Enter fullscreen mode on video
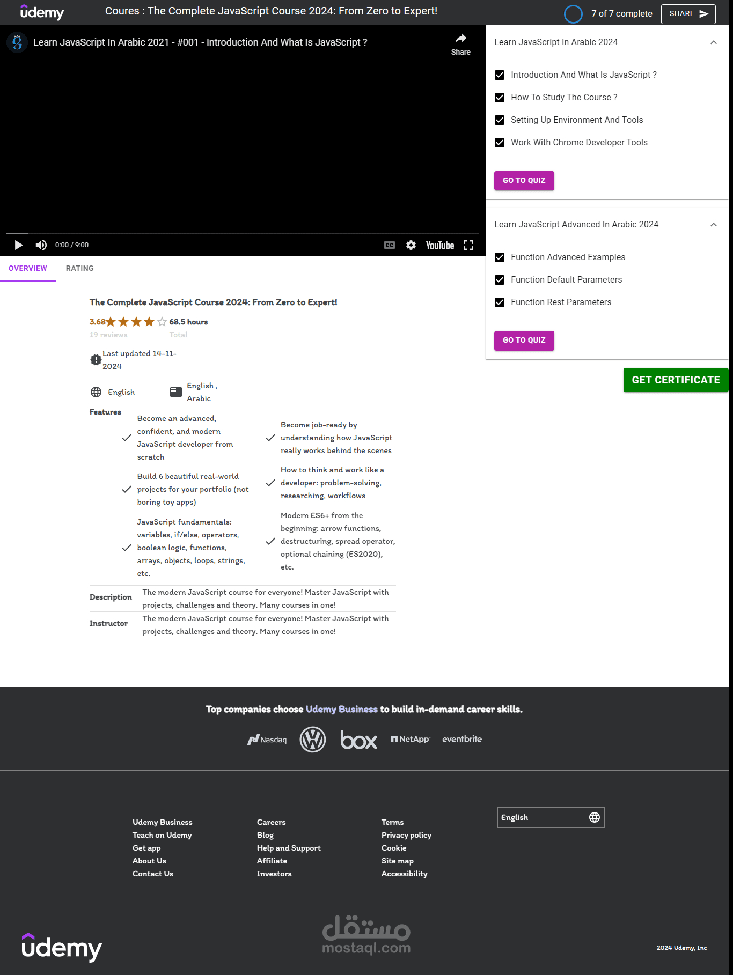 [x=468, y=245]
